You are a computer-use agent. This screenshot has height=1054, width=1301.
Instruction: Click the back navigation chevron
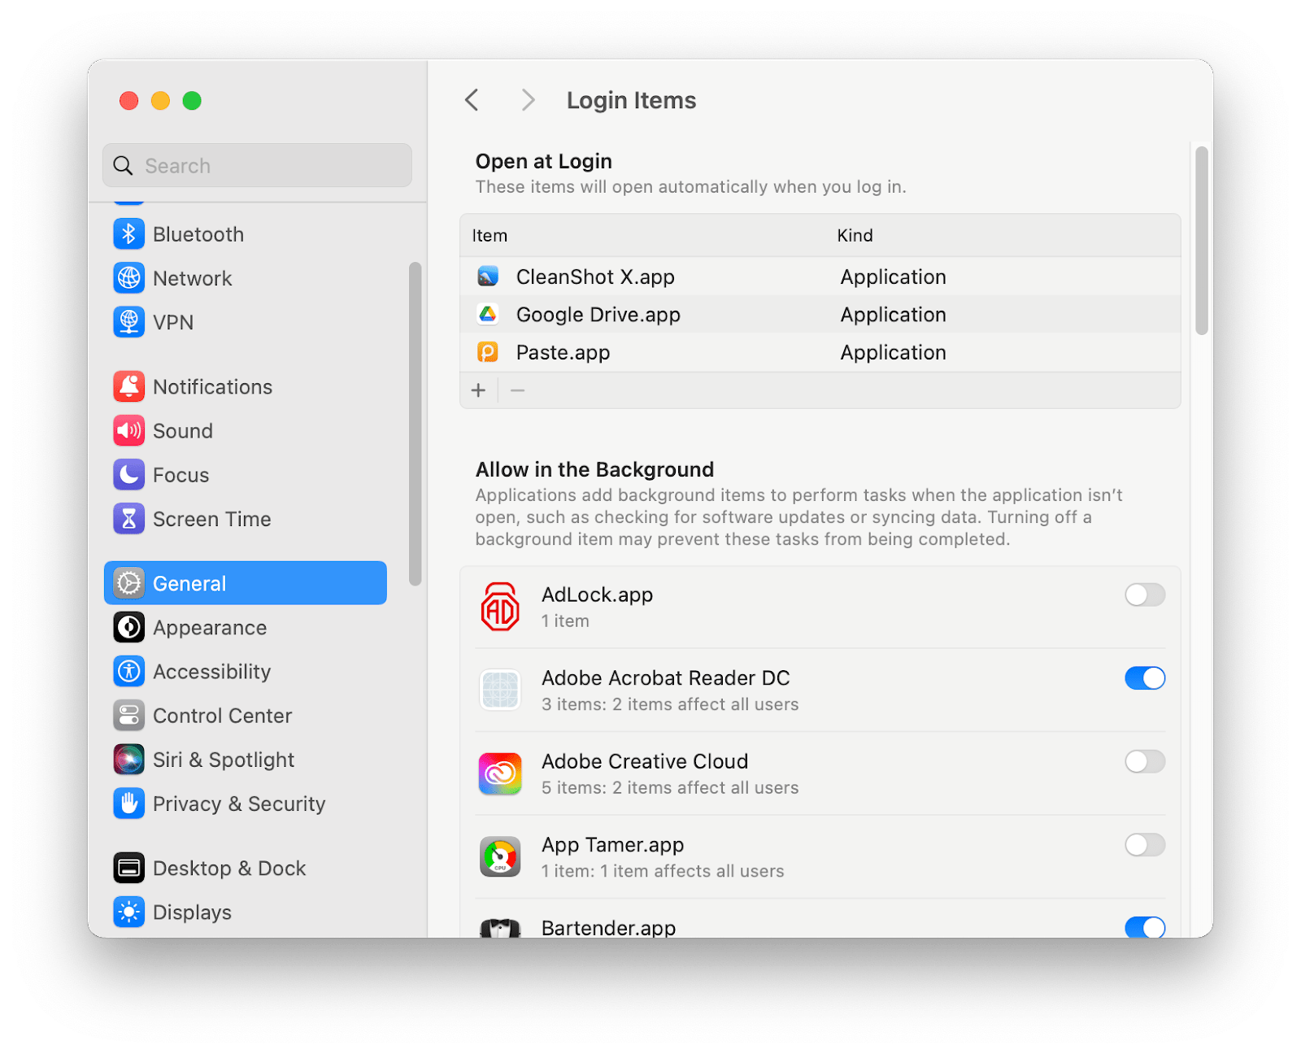point(472,99)
